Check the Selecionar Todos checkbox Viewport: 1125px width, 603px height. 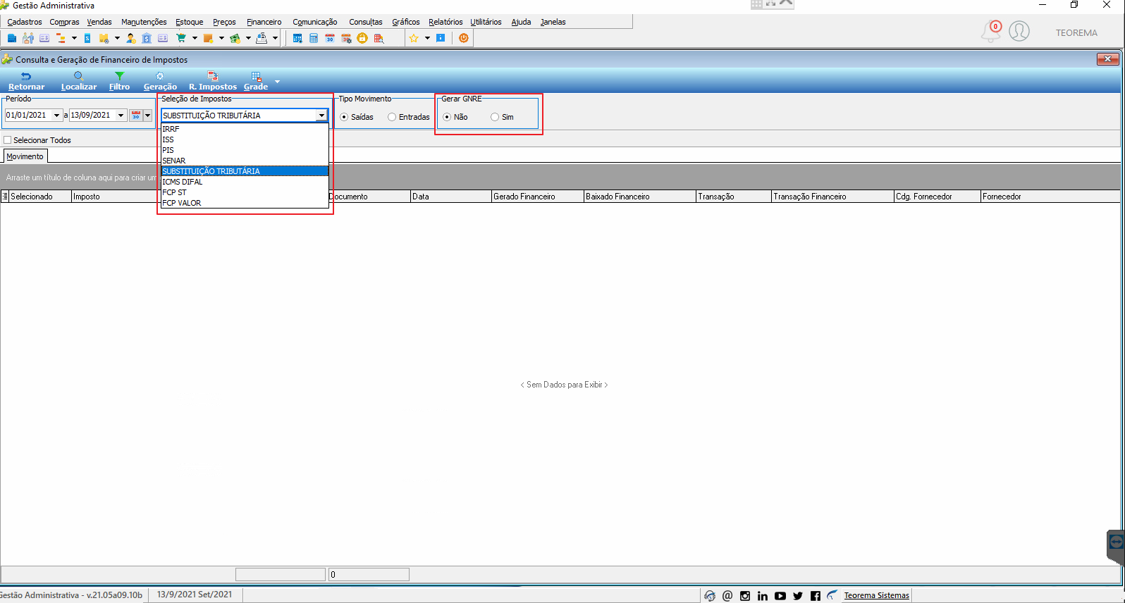[8, 140]
